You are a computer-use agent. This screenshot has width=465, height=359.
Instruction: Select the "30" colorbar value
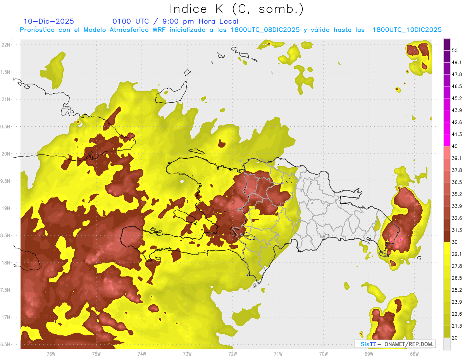[x=455, y=242]
